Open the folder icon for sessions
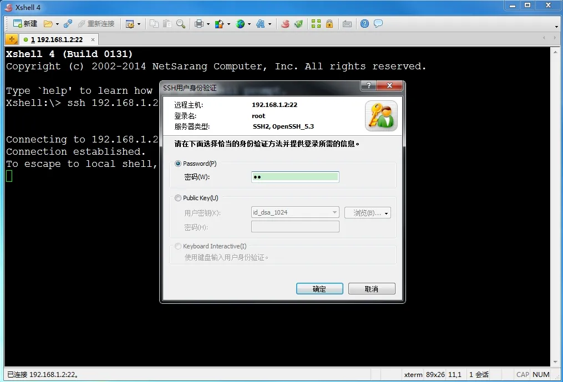The width and height of the screenshot is (563, 382). tap(48, 24)
